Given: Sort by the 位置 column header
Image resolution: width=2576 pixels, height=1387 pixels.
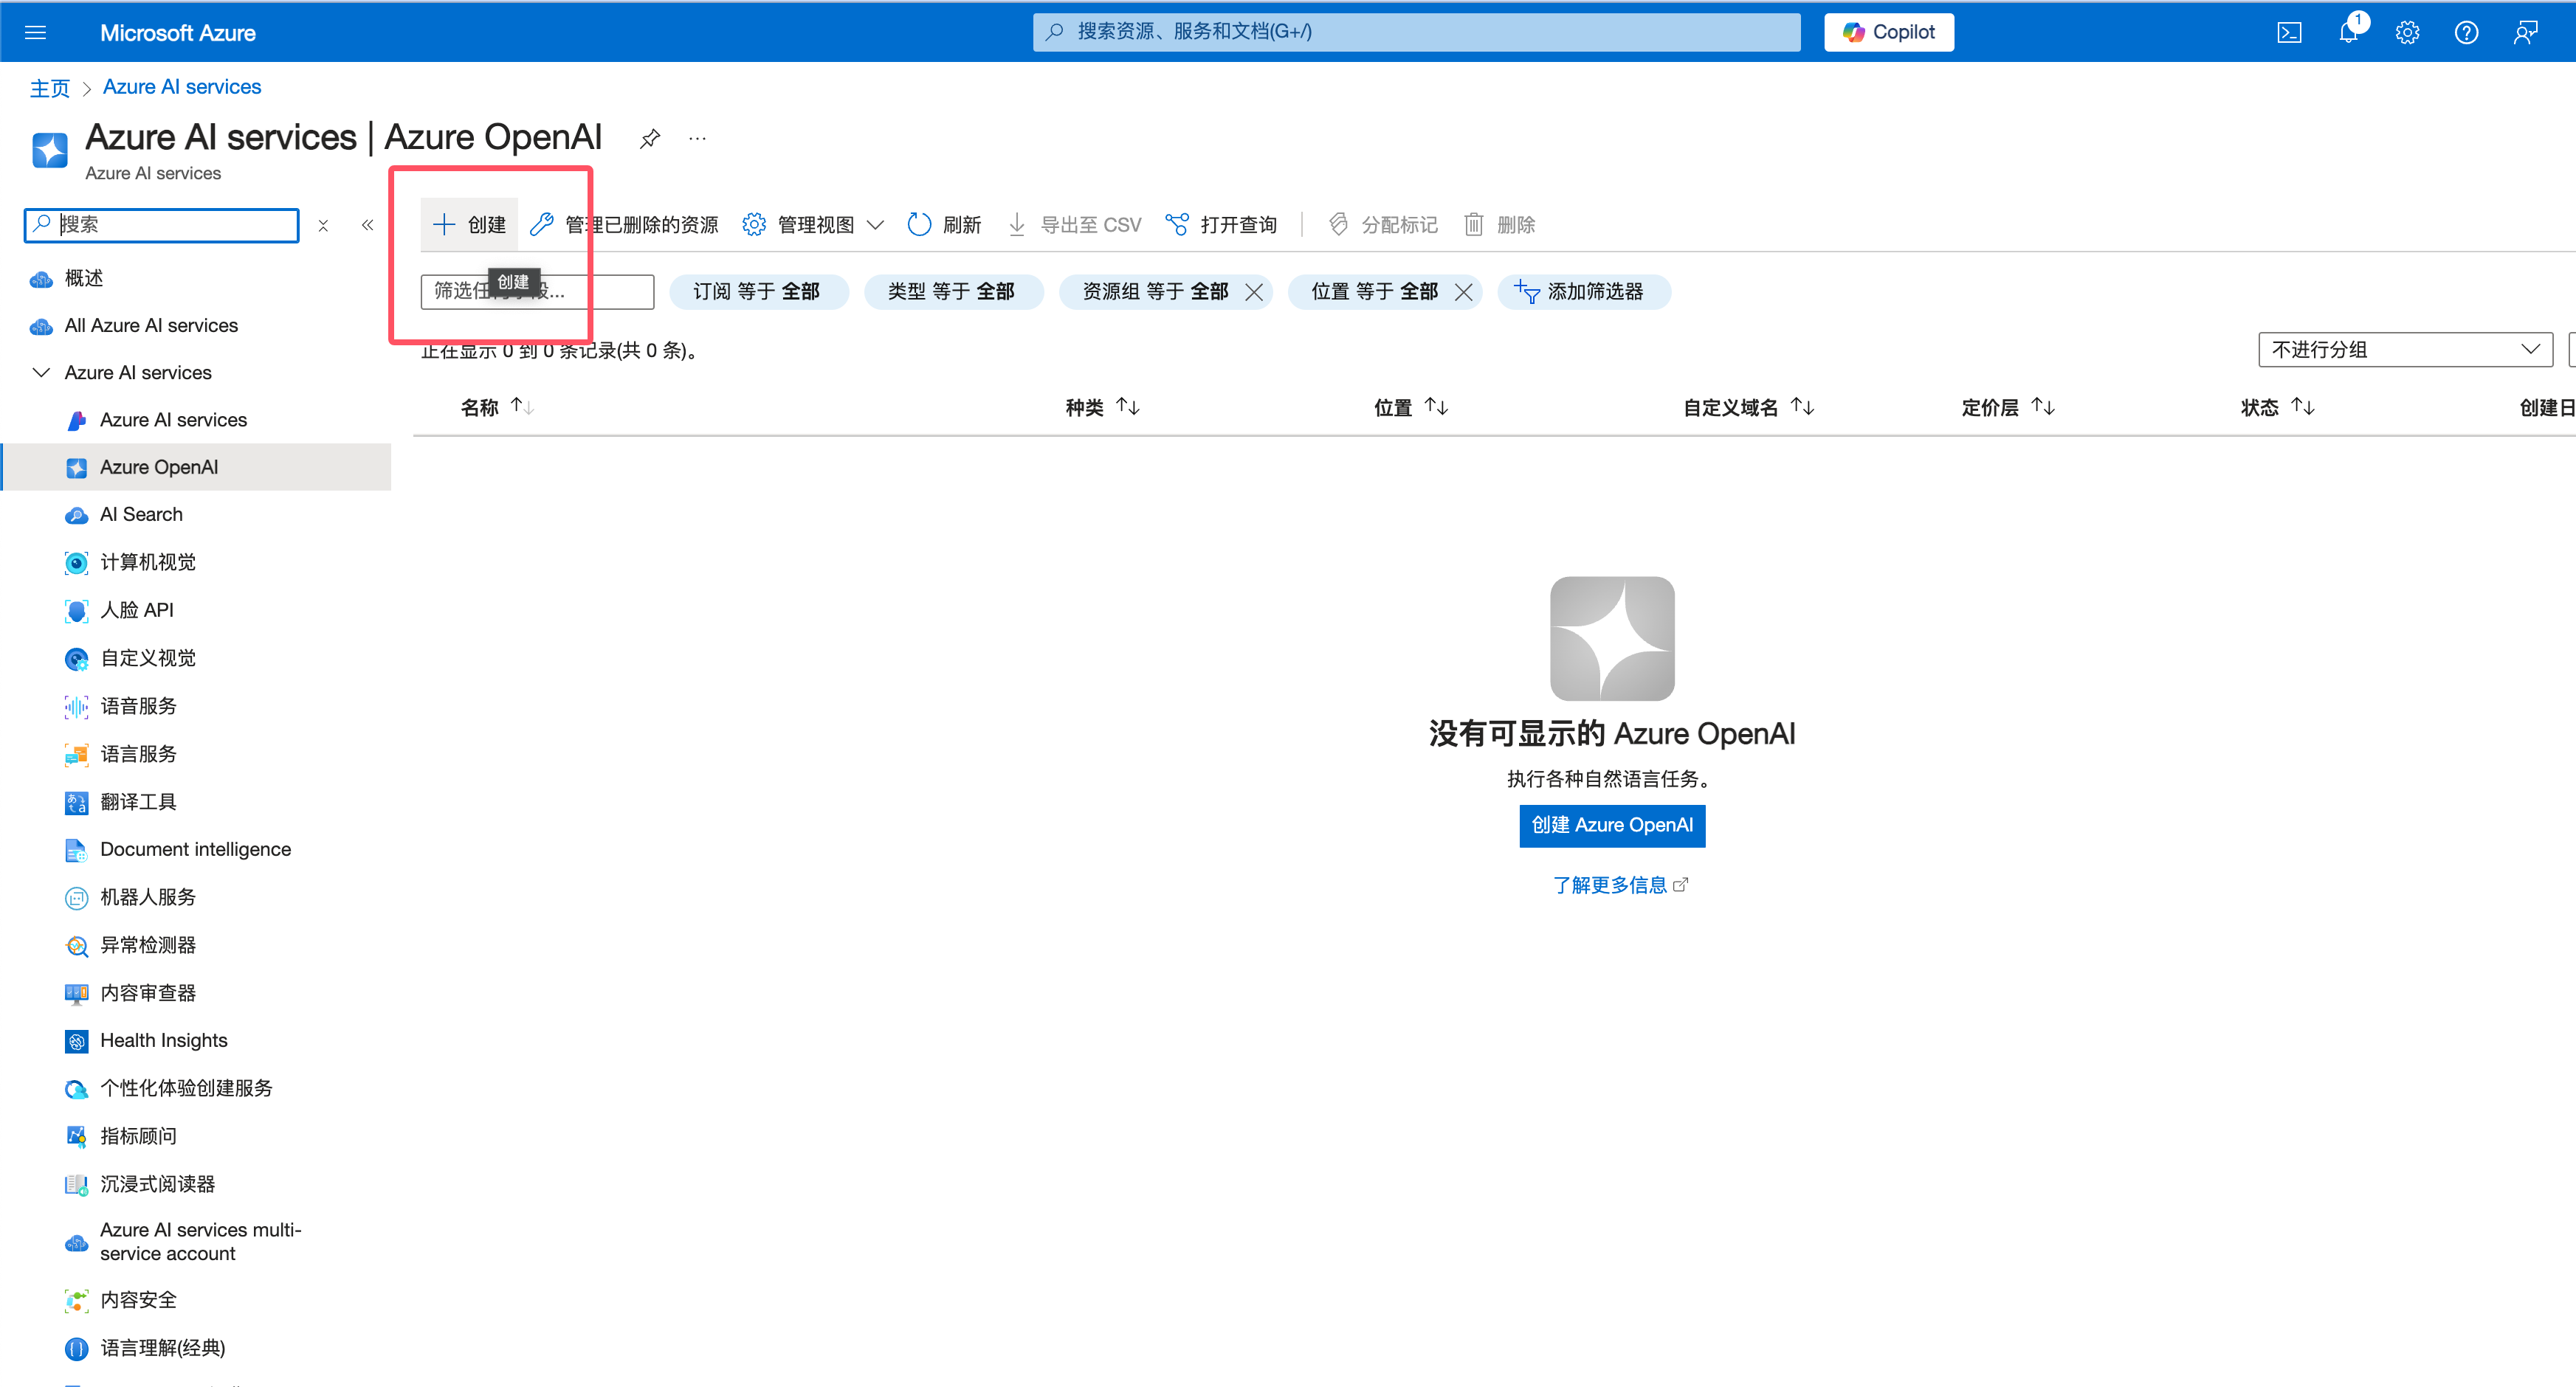Looking at the screenshot, I should 1411,407.
